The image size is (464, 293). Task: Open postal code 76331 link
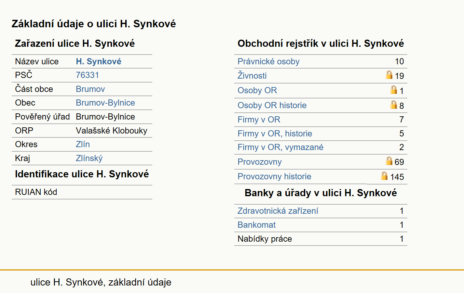[87, 75]
